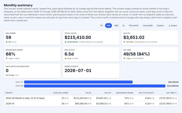Click the 65% insurance share cell
182x113 pixels.
pyautogui.click(x=129, y=104)
